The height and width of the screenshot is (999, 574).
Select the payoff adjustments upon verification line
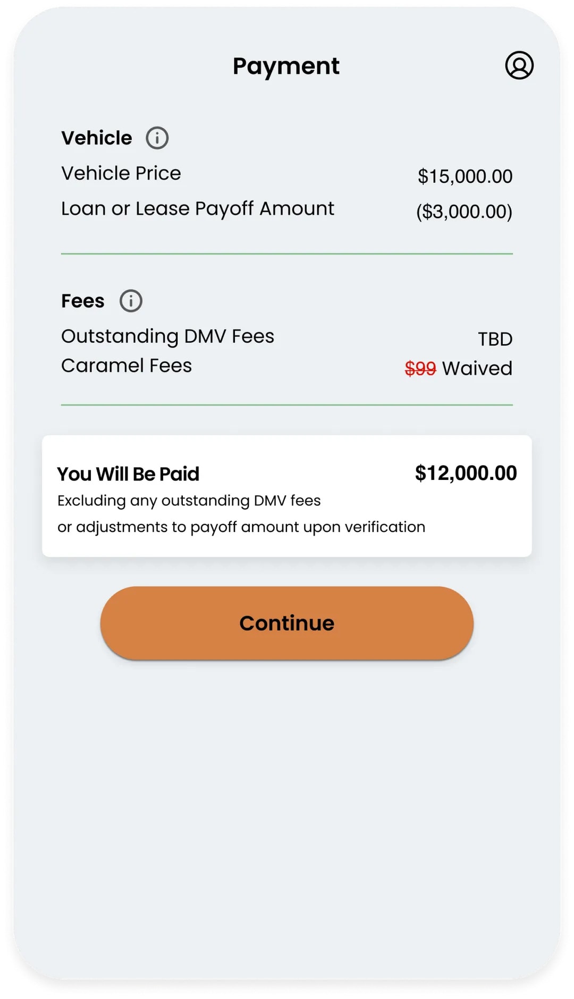[x=241, y=527]
